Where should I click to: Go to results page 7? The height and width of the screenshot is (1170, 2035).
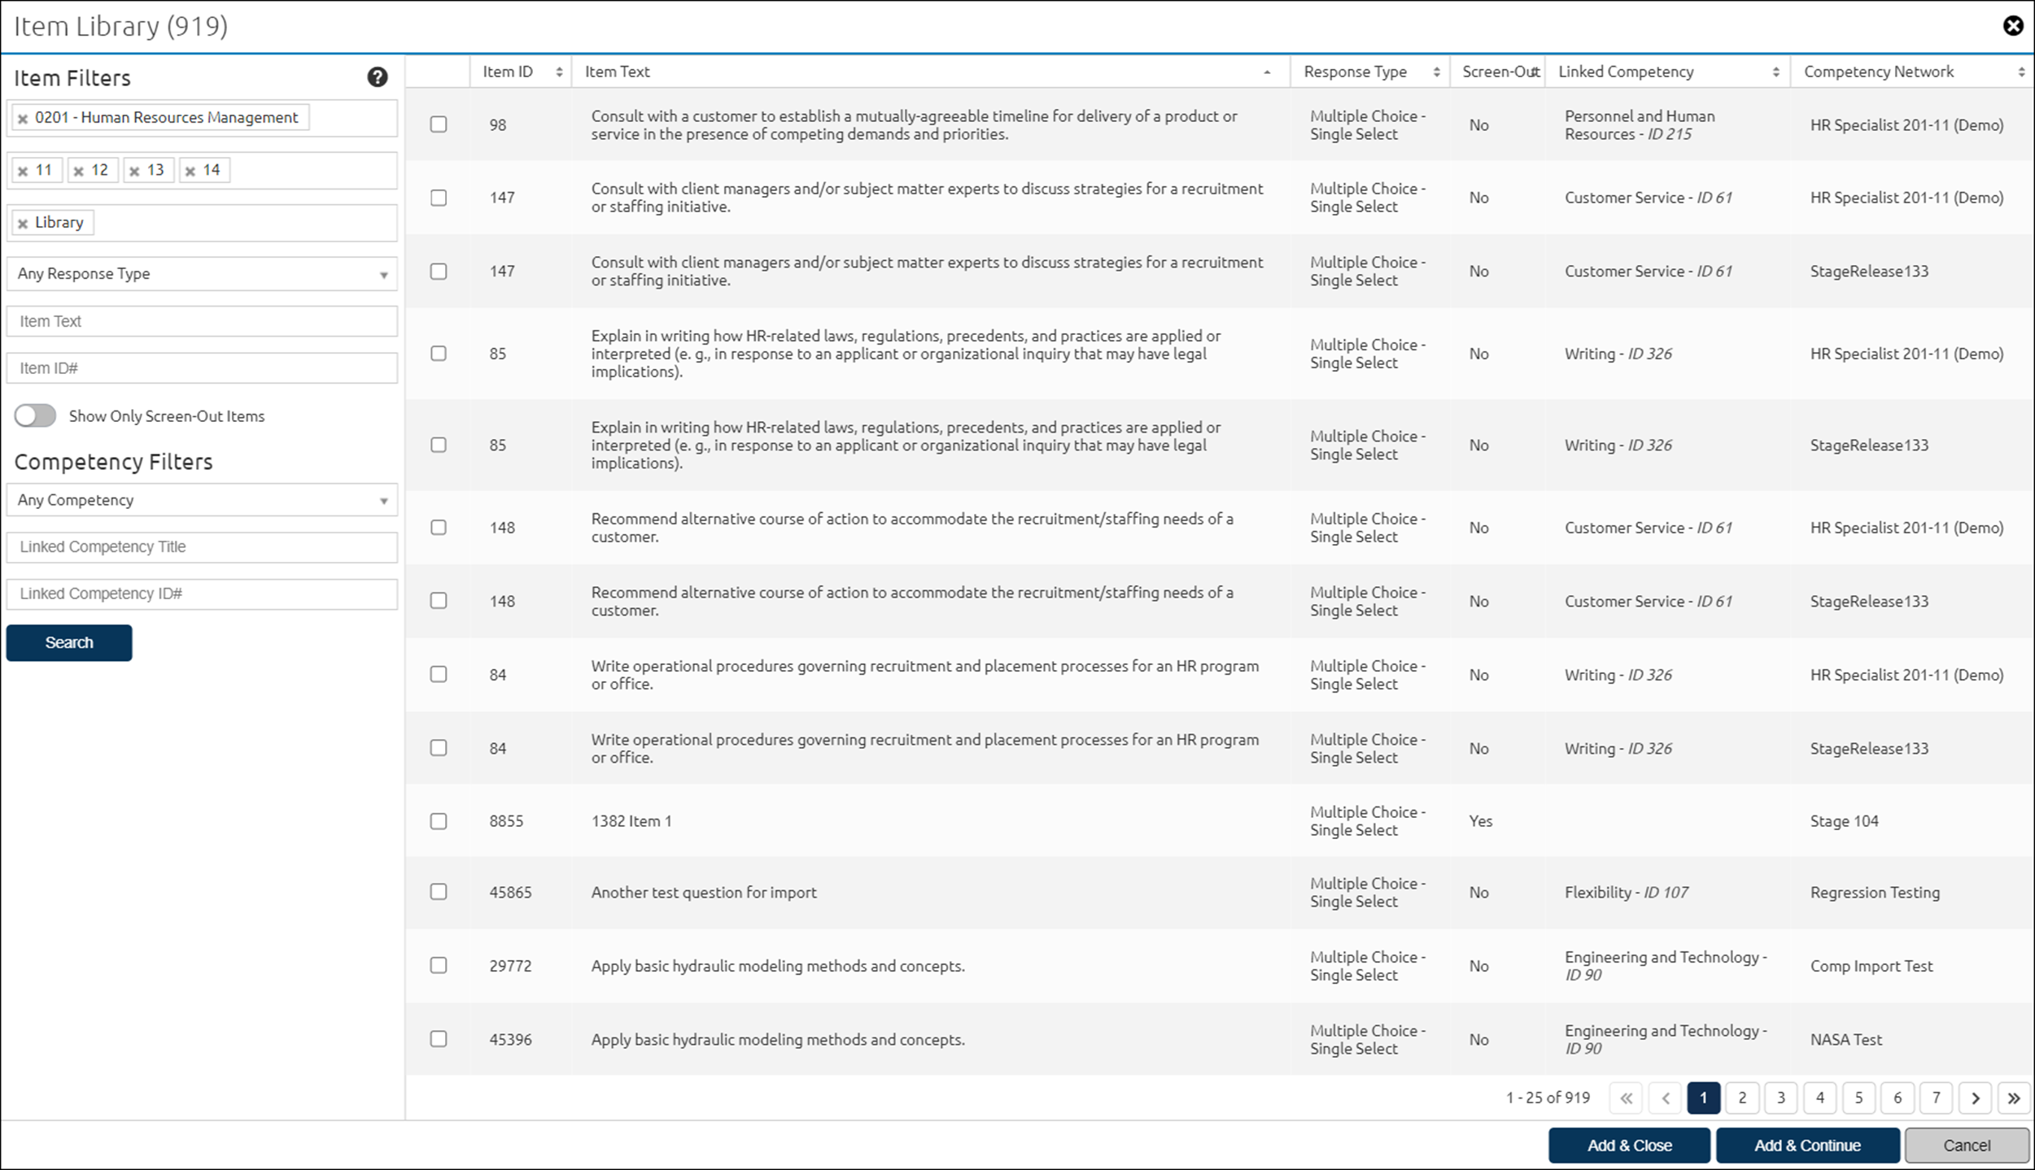pyautogui.click(x=1937, y=1098)
